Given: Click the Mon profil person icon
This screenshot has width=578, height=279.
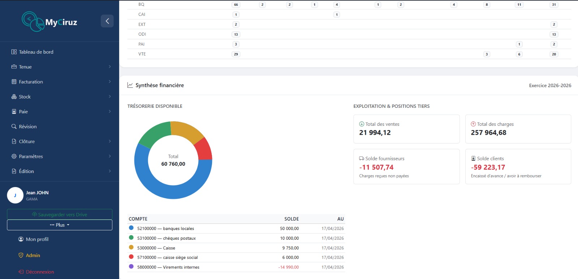Looking at the screenshot, I should click(x=21, y=239).
